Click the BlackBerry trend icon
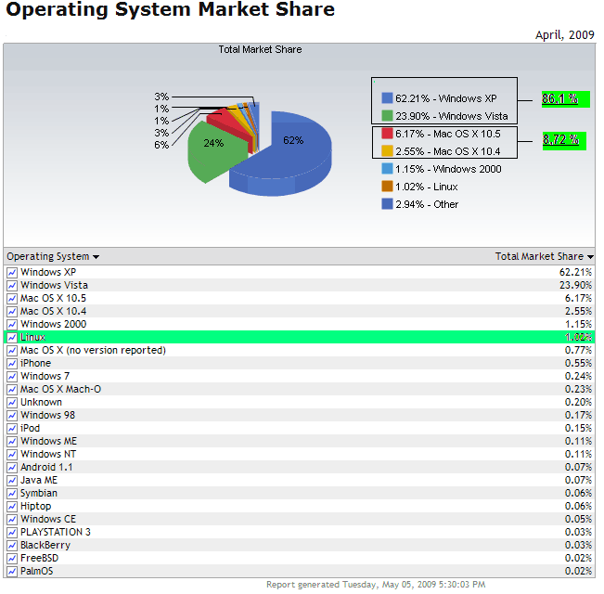 point(12,546)
